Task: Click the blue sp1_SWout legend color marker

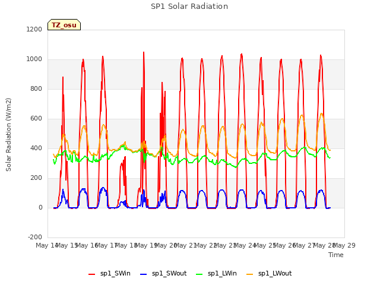Action: tap(144, 274)
